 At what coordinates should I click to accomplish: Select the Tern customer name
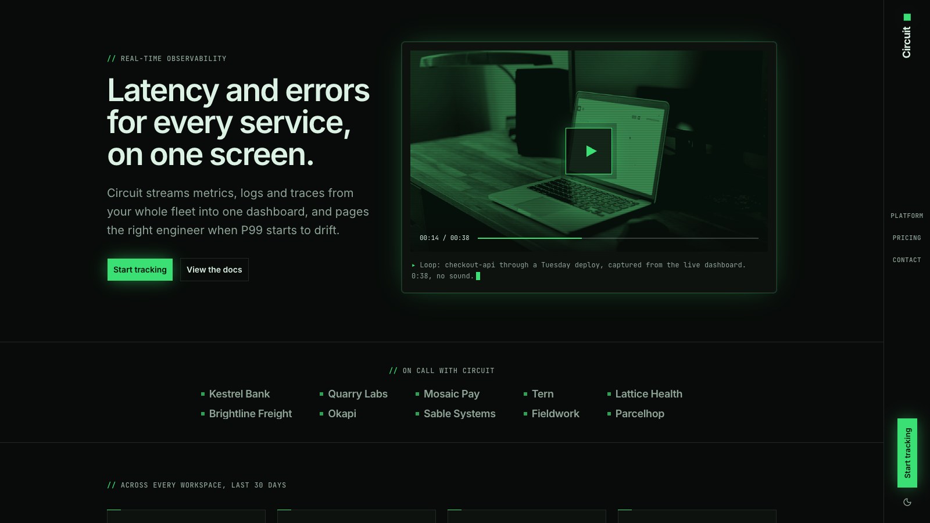(x=543, y=394)
